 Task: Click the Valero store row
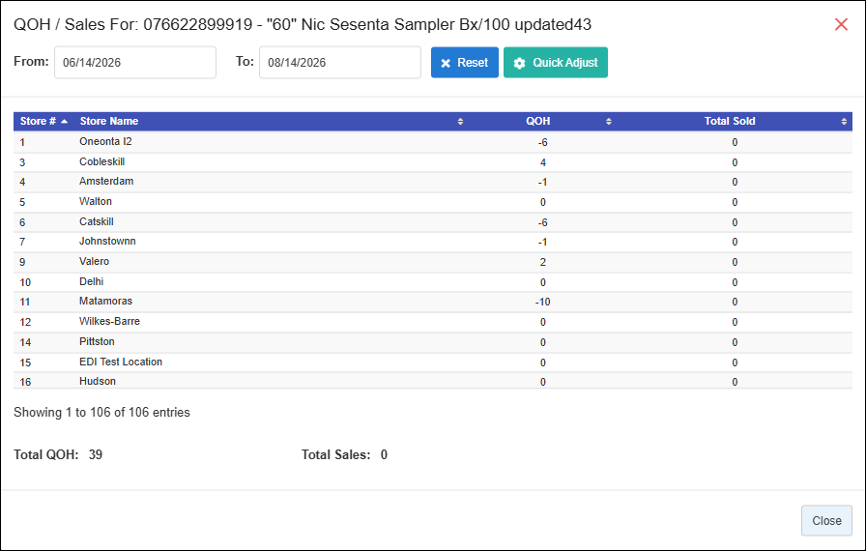[x=432, y=262]
